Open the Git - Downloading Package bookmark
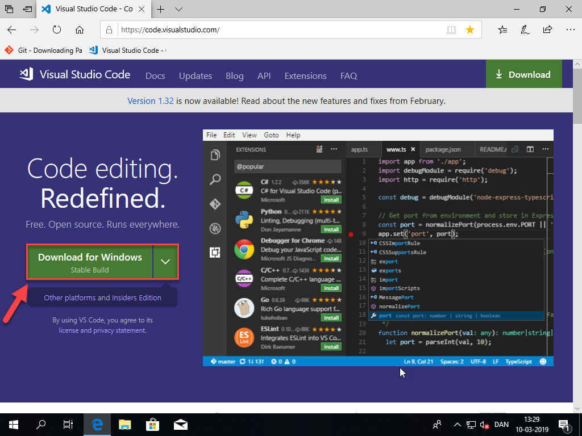The width and height of the screenshot is (582, 436). point(43,50)
